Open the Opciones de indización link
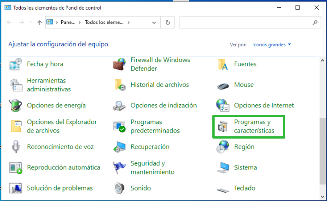This screenshot has width=327, height=201. tap(163, 106)
